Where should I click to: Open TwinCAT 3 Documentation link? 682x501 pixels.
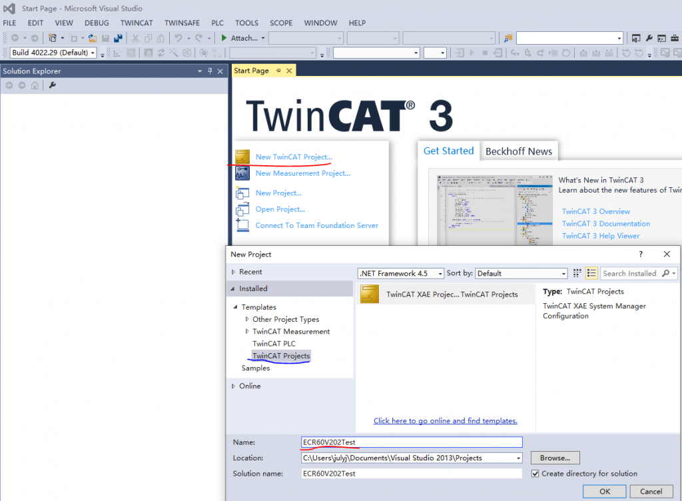pyautogui.click(x=606, y=224)
